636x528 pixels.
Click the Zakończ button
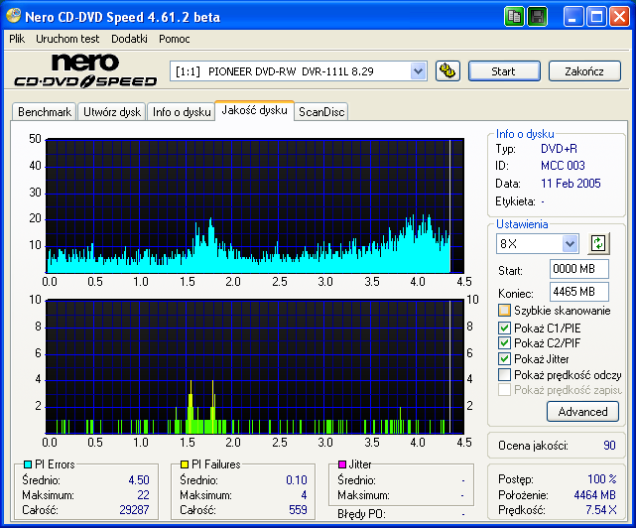tap(584, 71)
